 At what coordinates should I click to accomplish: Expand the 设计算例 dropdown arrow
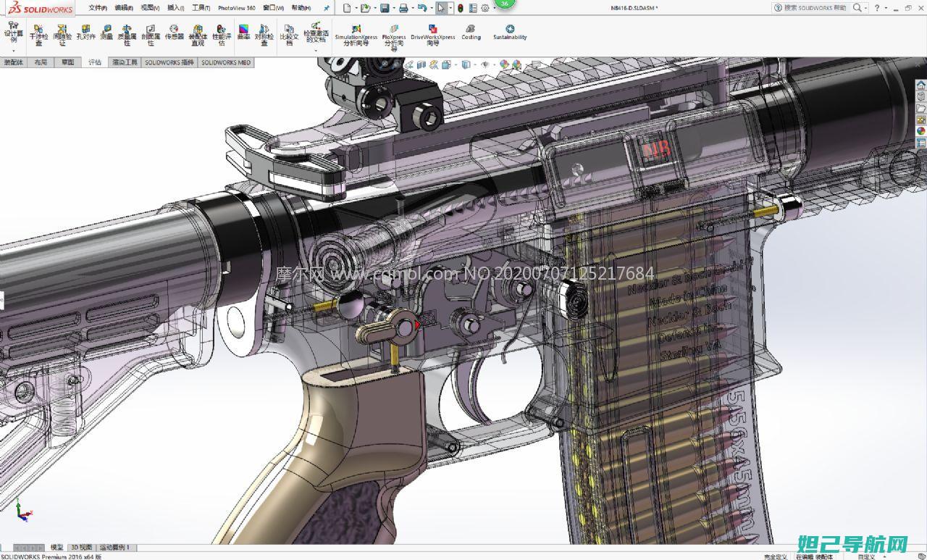pos(13,50)
